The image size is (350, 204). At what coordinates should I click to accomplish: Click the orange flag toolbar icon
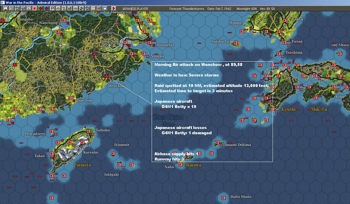(52, 8)
